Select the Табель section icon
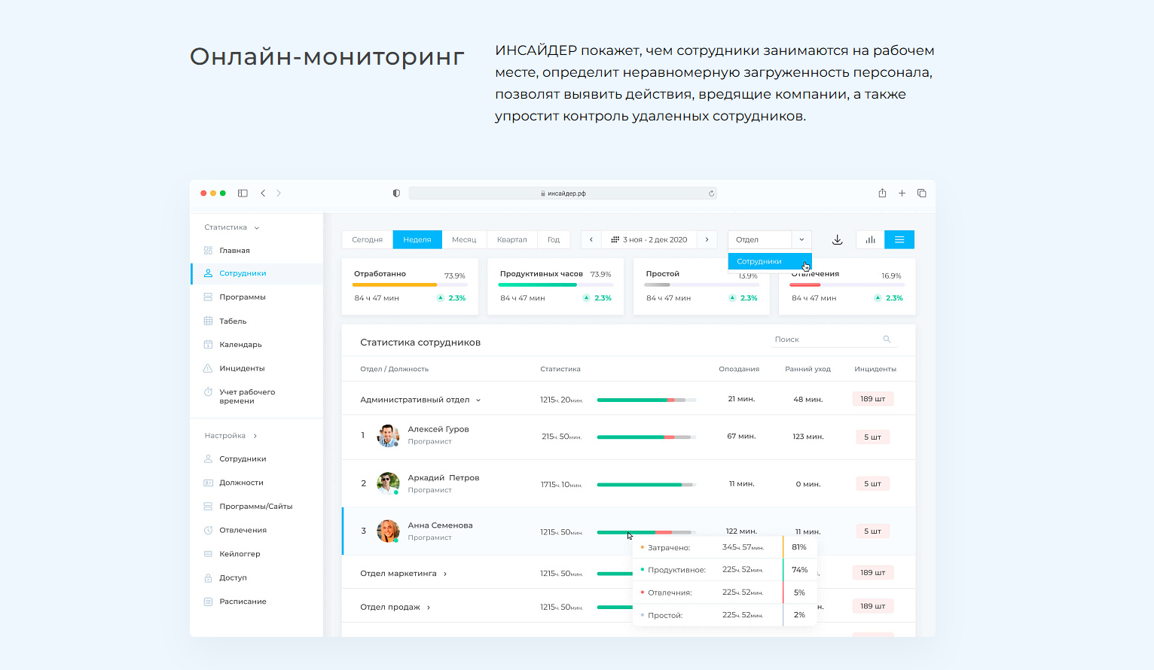The height and width of the screenshot is (670, 1154). (x=208, y=320)
